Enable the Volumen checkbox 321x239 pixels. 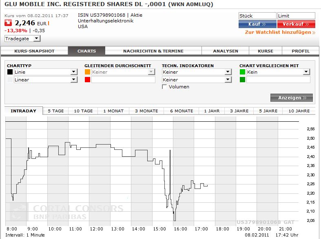click(164, 87)
